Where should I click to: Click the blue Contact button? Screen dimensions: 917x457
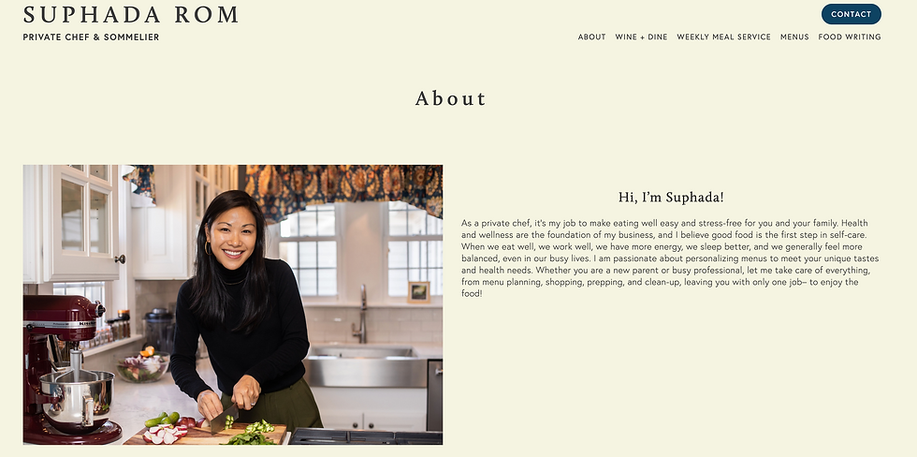click(x=851, y=14)
